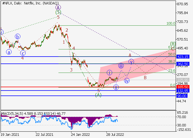Click the green (B) wave label
Image resolution: width=193 pixels, height=138 pixels.
173,44
